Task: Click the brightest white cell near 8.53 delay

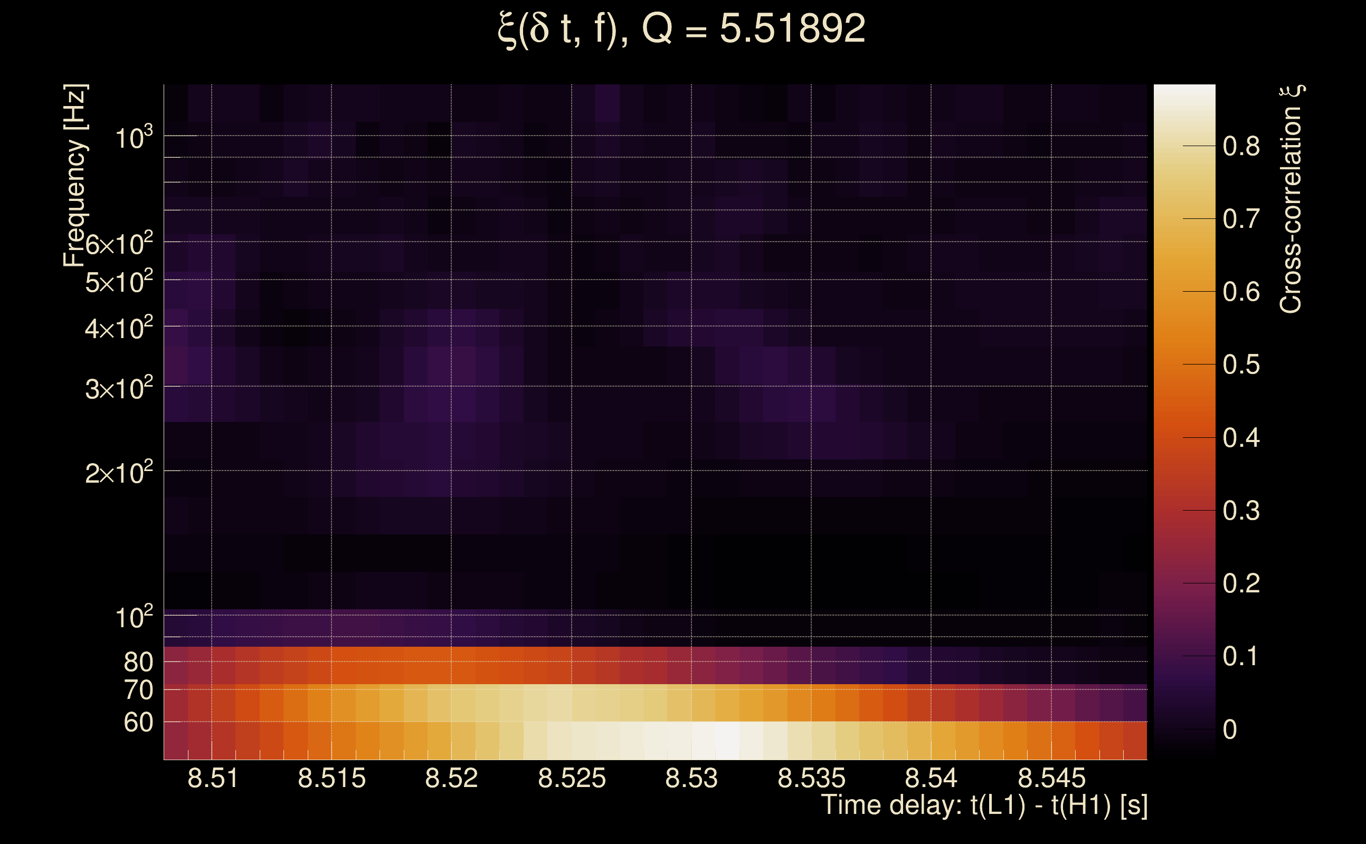Action: click(727, 740)
